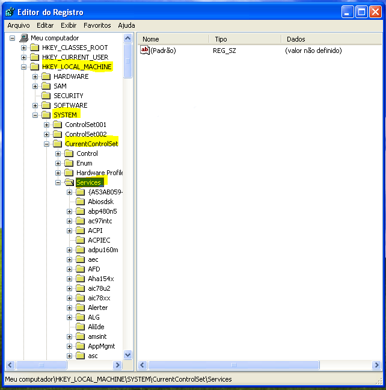Select the HARDWARE key
Screen dimensions: 386x390
pos(70,76)
